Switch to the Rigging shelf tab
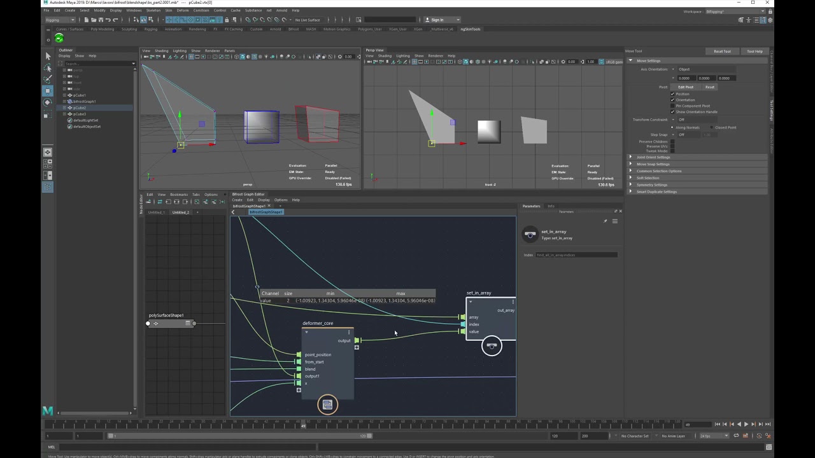The width and height of the screenshot is (815, 458). [x=151, y=29]
